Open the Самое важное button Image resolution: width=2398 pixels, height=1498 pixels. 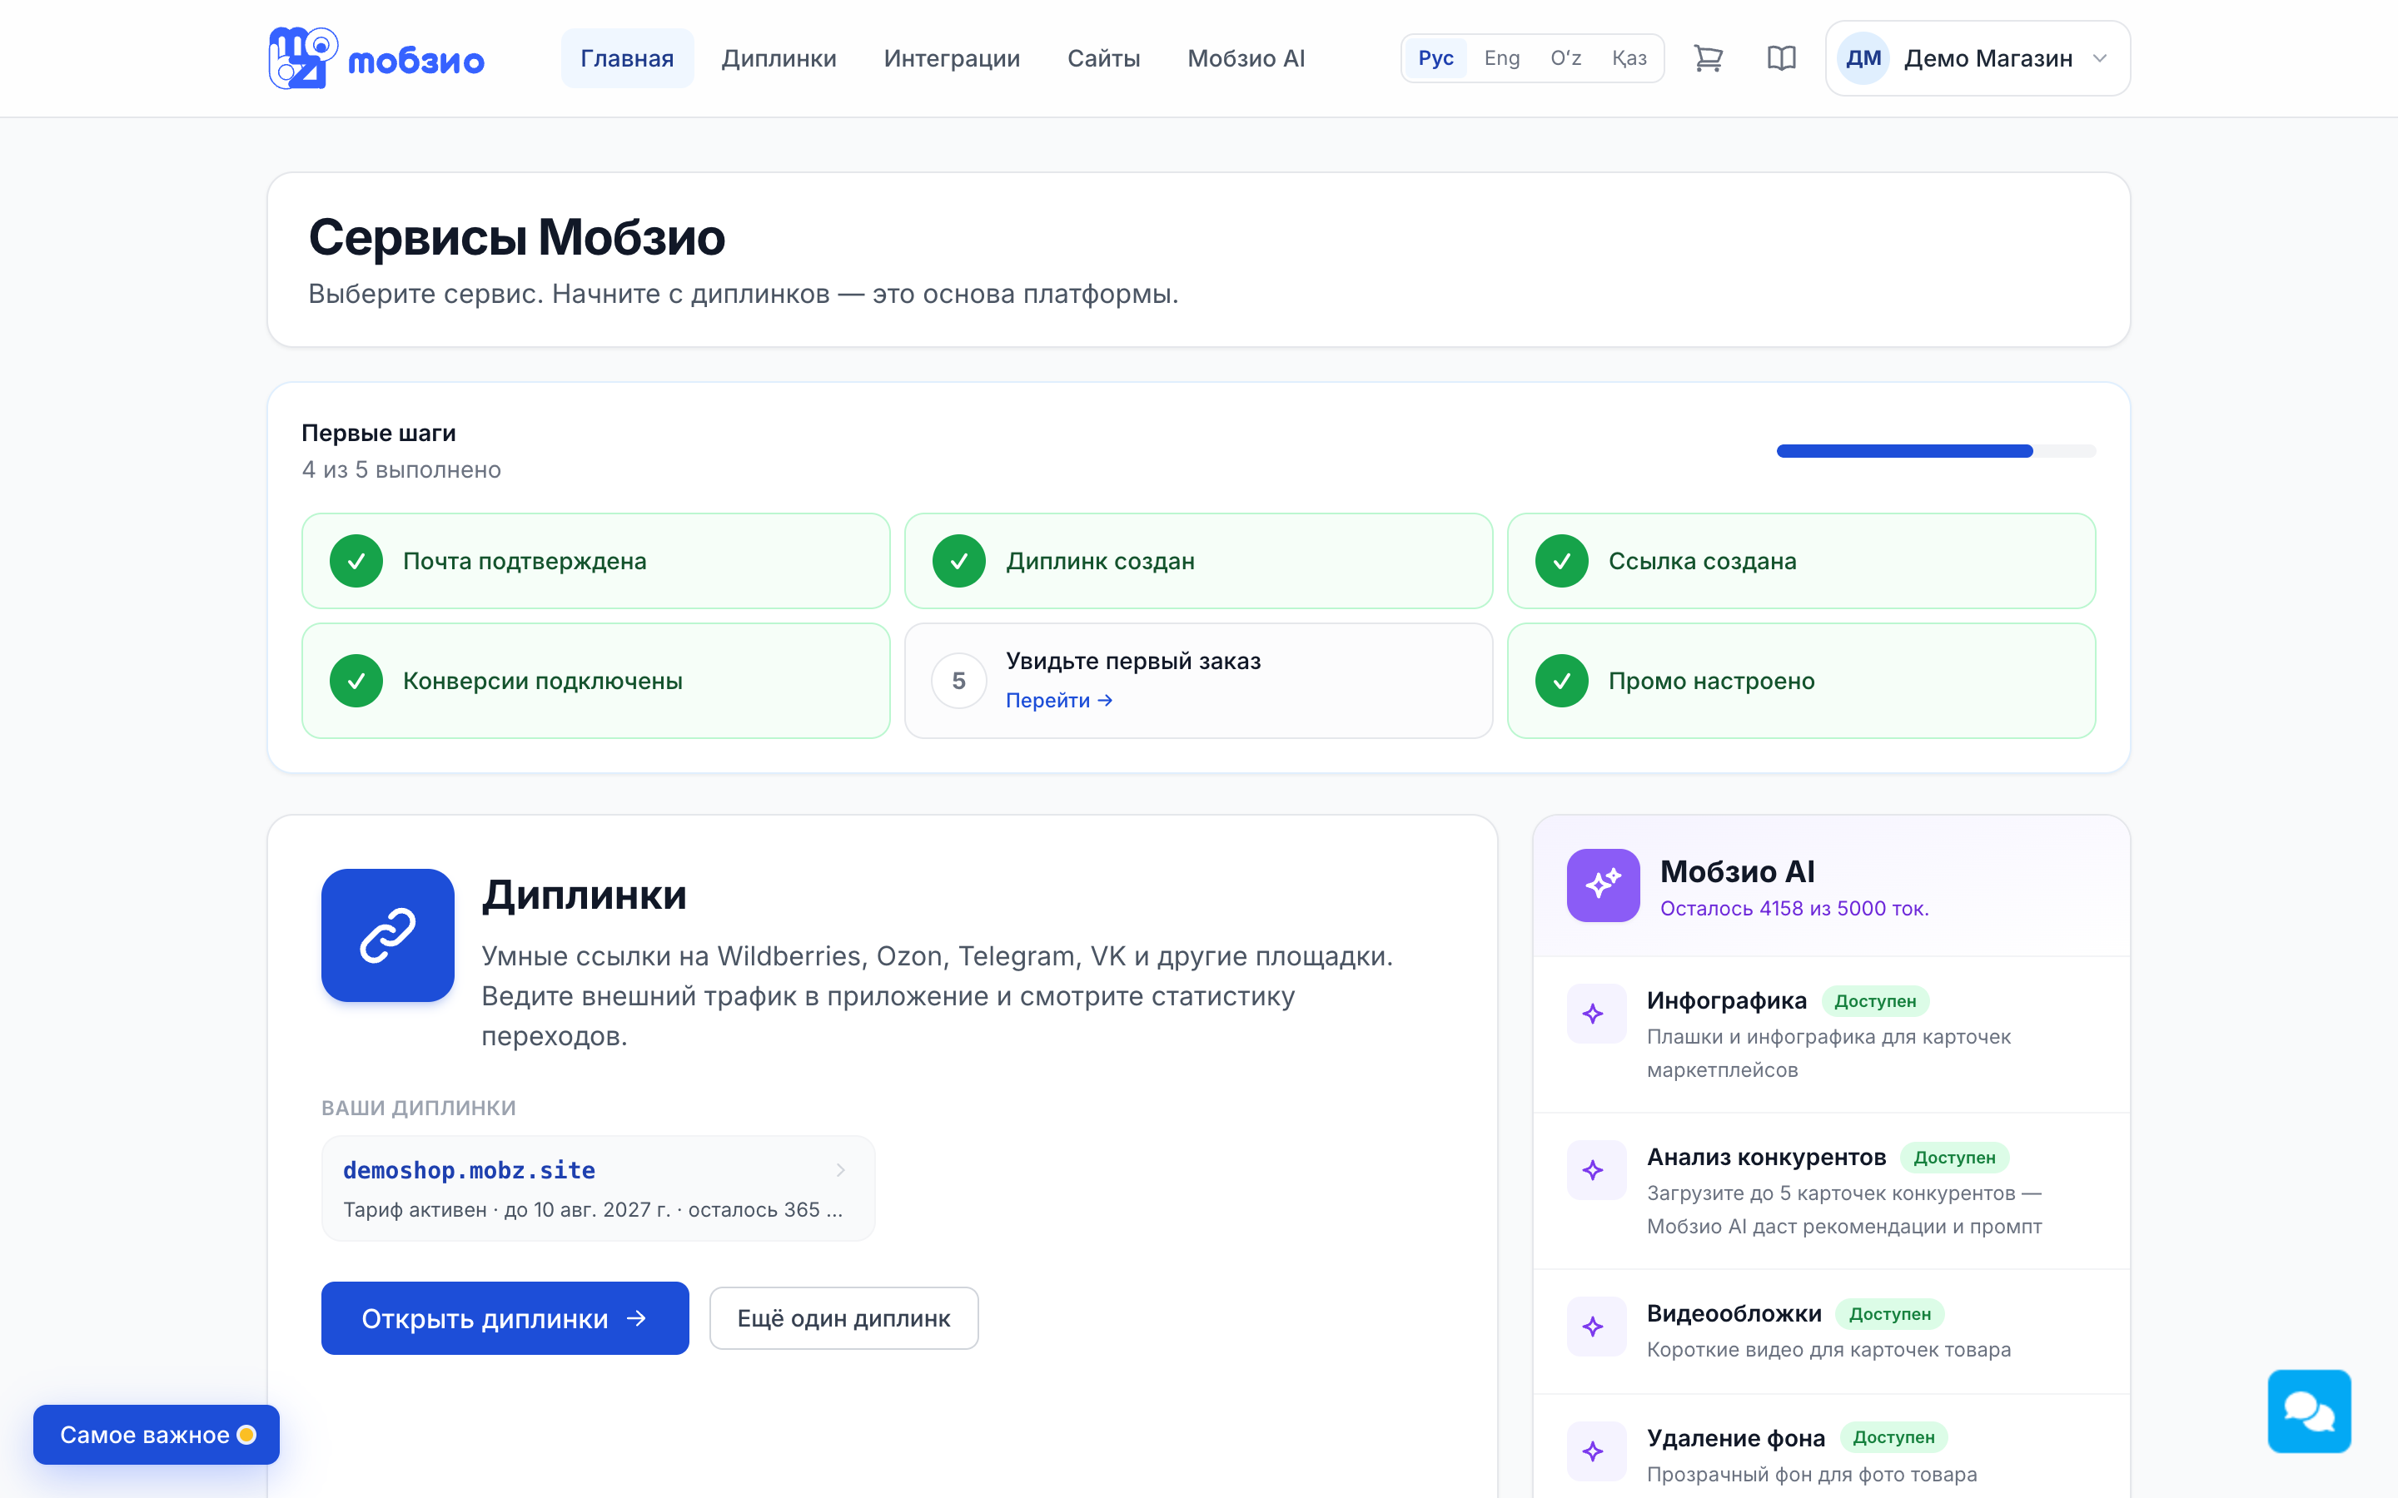157,1435
